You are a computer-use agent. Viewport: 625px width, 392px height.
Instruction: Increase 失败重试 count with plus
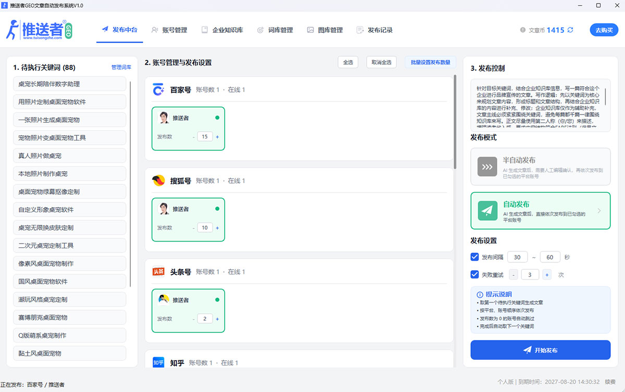pos(547,275)
